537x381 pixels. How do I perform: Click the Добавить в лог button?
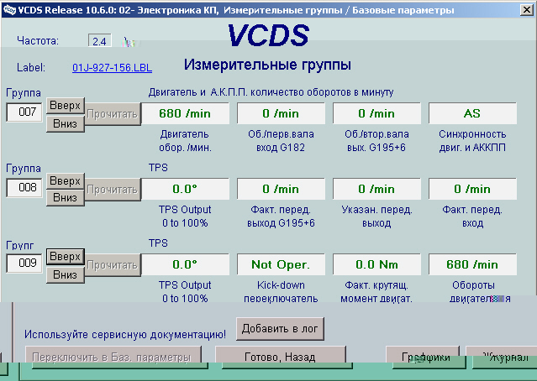280,329
